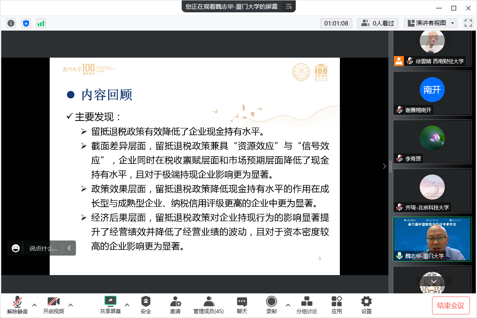Click the blue security shield icon

pyautogui.click(x=26, y=23)
